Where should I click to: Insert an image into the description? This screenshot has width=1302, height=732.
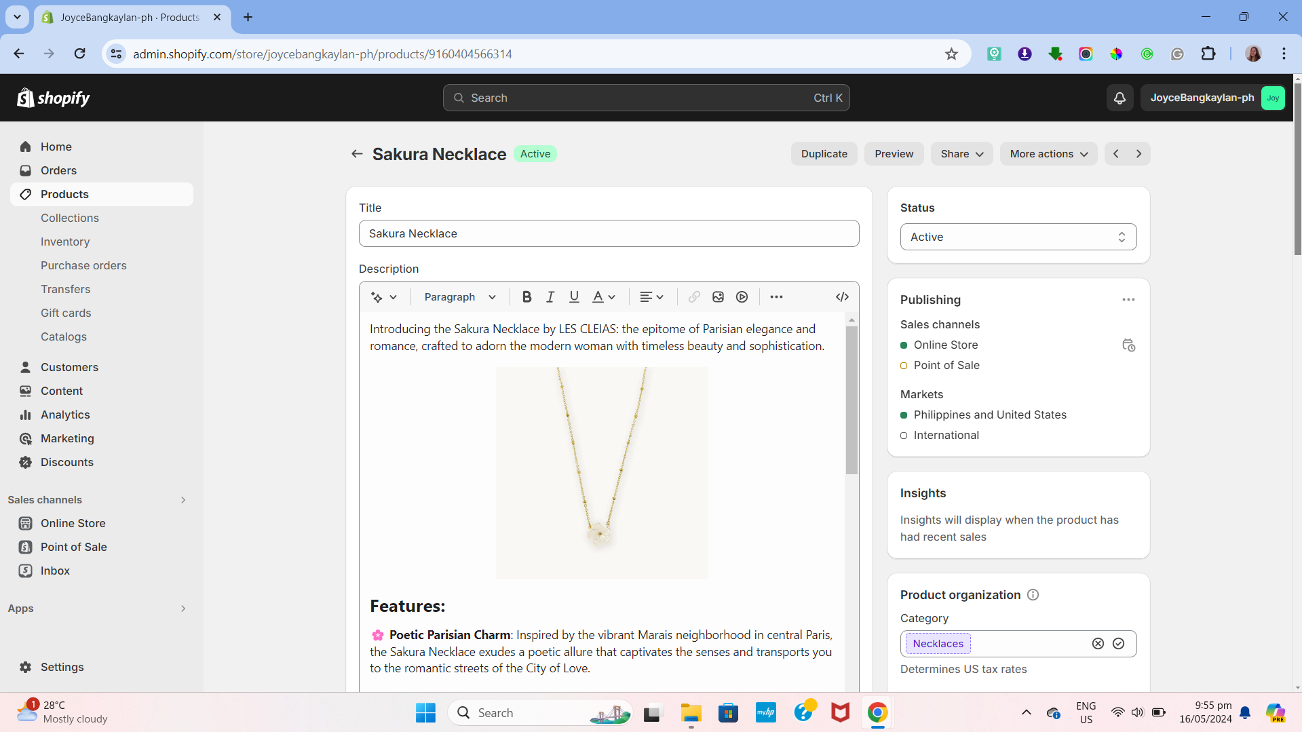[x=718, y=297]
